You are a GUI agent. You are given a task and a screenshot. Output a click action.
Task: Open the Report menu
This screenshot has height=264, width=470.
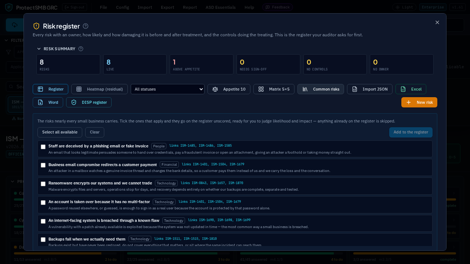(190, 7)
